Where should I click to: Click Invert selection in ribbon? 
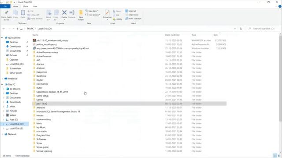133,18
